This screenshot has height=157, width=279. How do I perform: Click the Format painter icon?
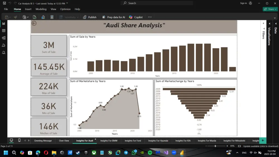15,17
